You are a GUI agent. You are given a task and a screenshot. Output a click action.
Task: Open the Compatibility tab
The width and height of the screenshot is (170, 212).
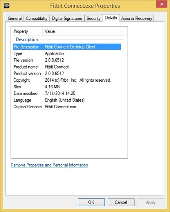pyautogui.click(x=37, y=19)
